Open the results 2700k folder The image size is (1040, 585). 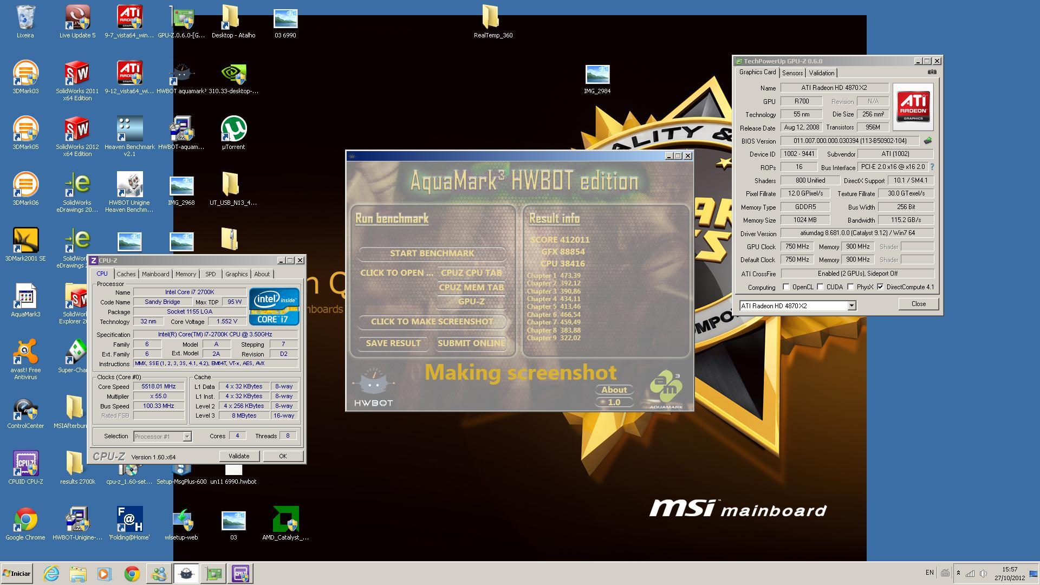[x=77, y=468]
